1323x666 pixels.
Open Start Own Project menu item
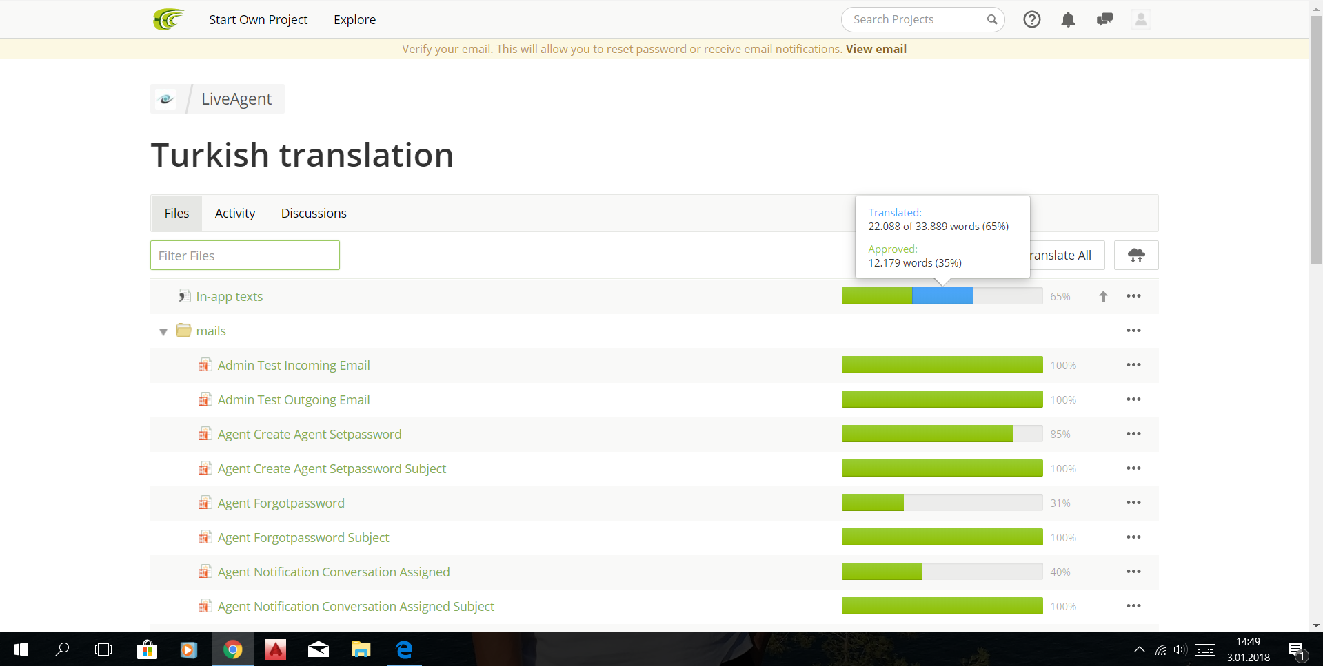(x=259, y=19)
